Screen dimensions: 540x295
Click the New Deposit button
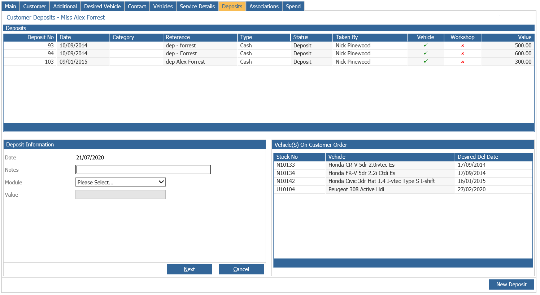tap(511, 285)
